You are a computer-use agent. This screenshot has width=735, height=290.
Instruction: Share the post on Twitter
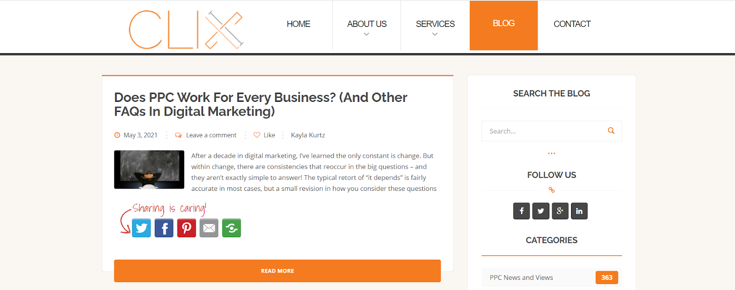click(x=141, y=228)
